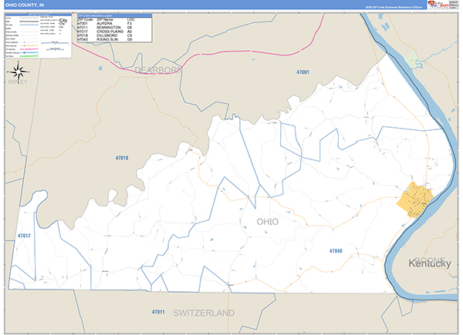Click the large "City" sample in legend
This screenshot has height=335, width=463.
pyautogui.click(x=63, y=21)
